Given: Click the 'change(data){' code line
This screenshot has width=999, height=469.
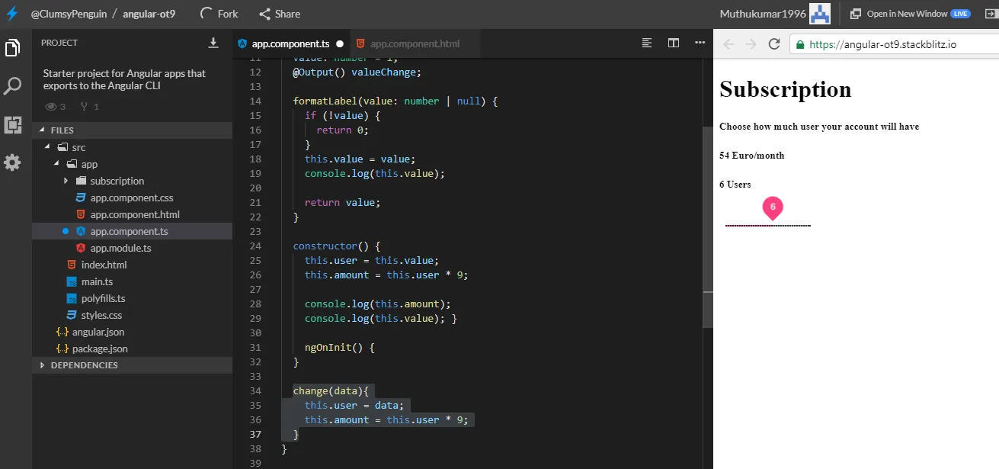Looking at the screenshot, I should tap(331, 390).
